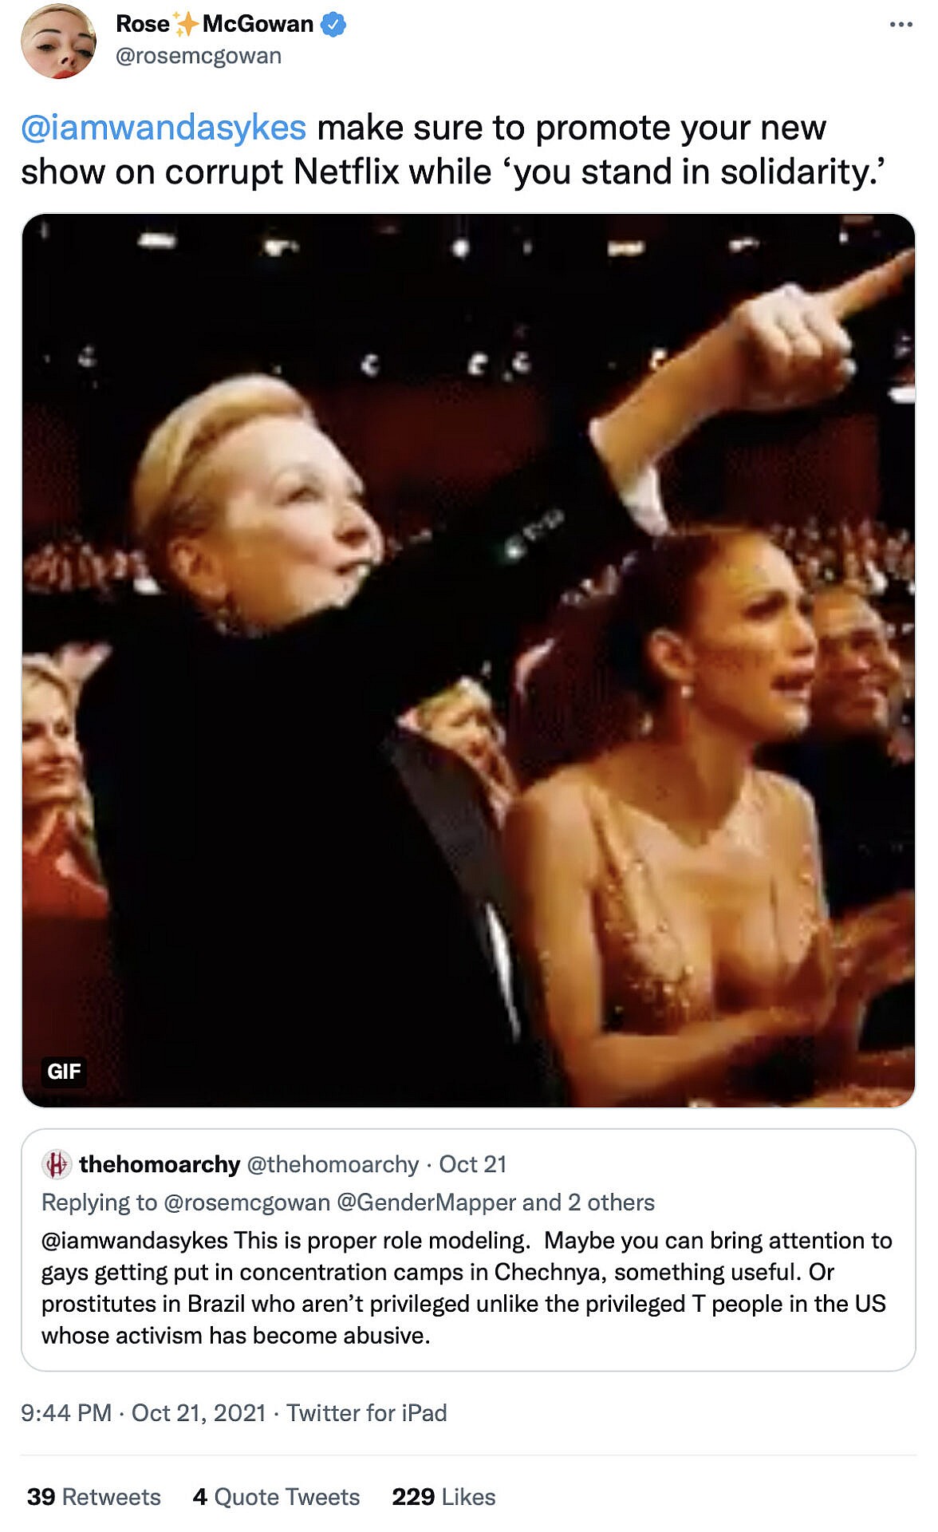The width and height of the screenshot is (938, 1532).
Task: Click the tweet author's profile avatar
Action: click(x=58, y=41)
